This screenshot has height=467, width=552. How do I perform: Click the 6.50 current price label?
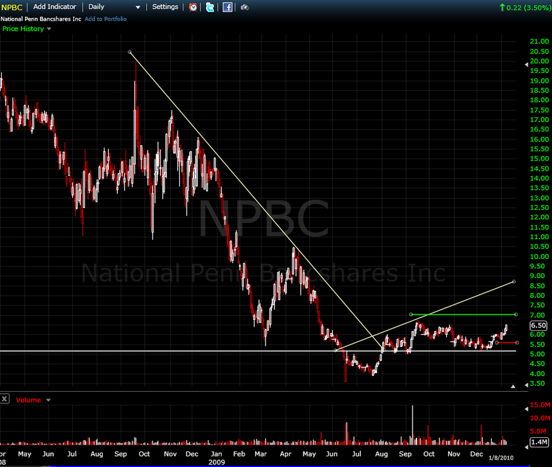pyautogui.click(x=539, y=326)
